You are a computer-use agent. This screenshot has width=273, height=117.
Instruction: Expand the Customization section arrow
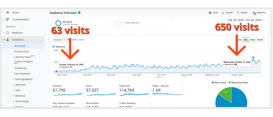[4, 19]
